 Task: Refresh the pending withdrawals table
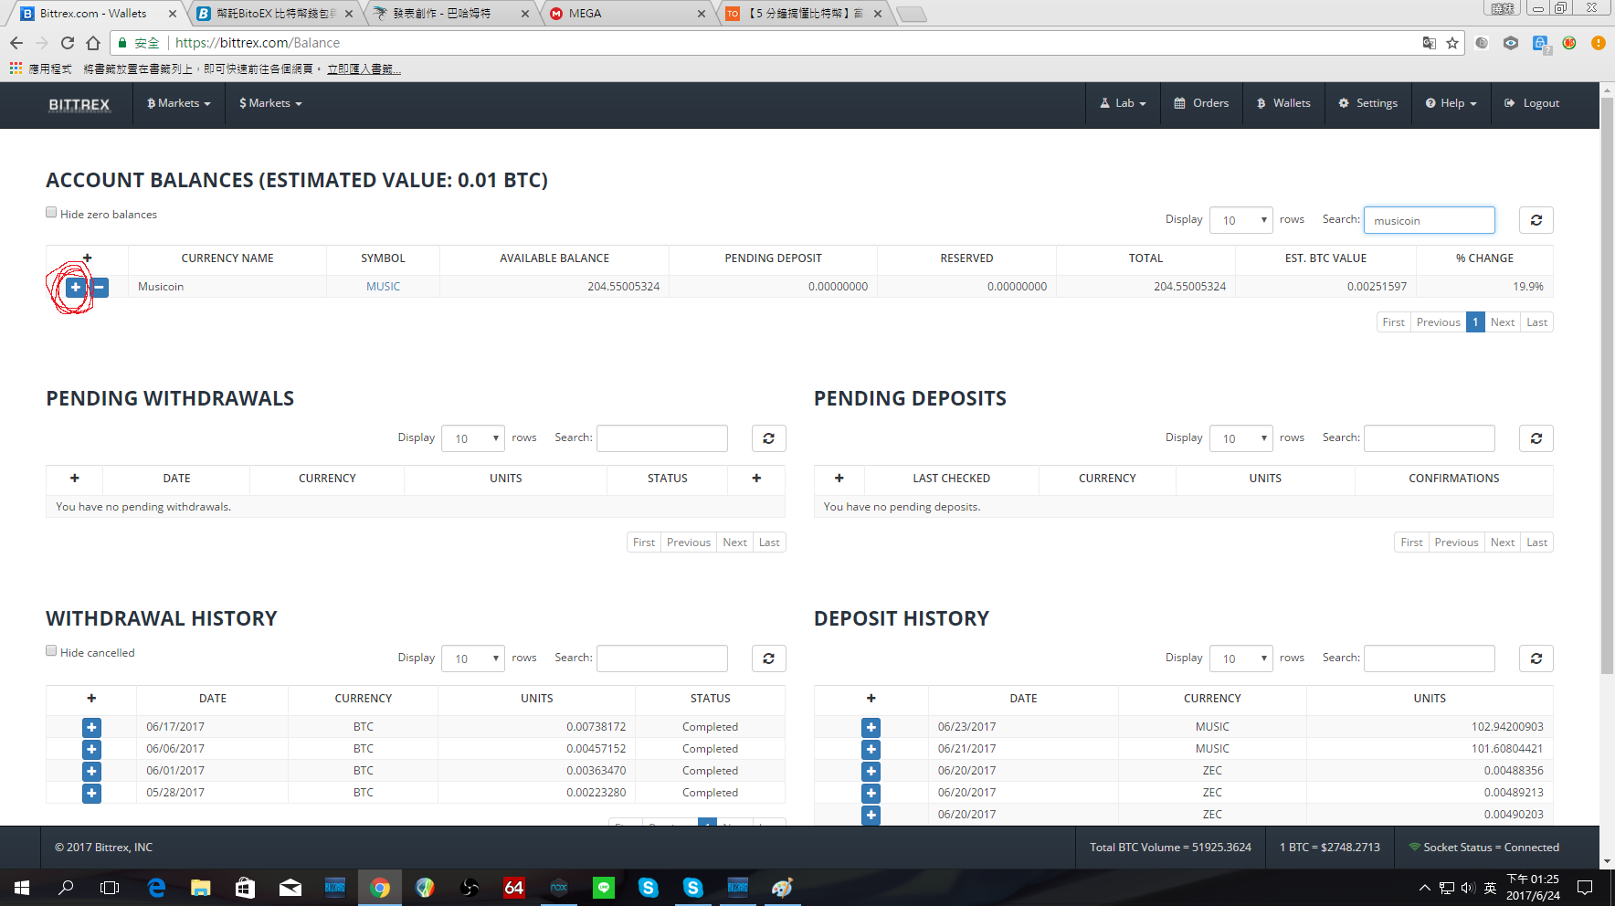tap(768, 438)
